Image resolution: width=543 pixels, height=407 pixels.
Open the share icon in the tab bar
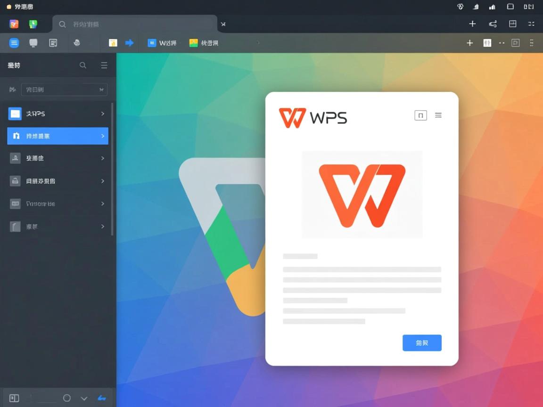(x=493, y=24)
